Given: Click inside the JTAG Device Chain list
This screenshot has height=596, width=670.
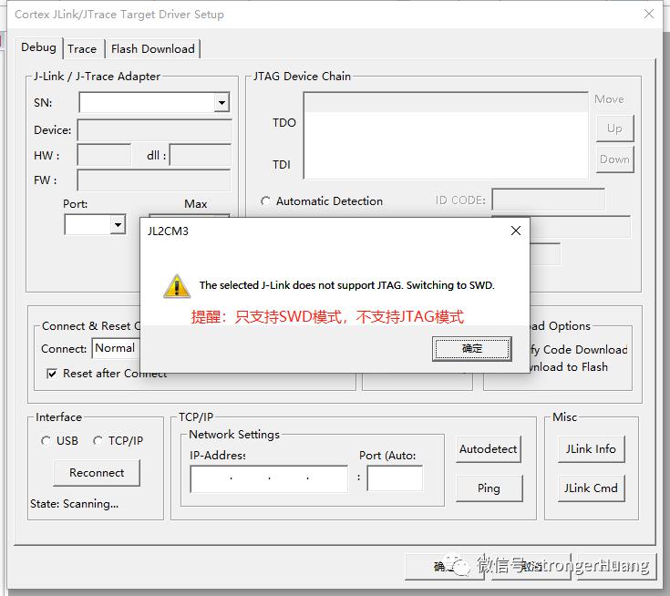Looking at the screenshot, I should (446, 136).
